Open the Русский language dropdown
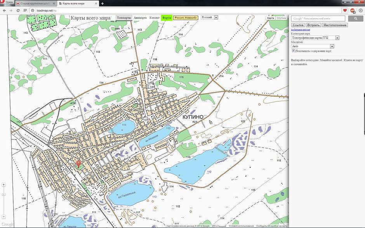Viewport: 365px width, 228px height. [216, 17]
